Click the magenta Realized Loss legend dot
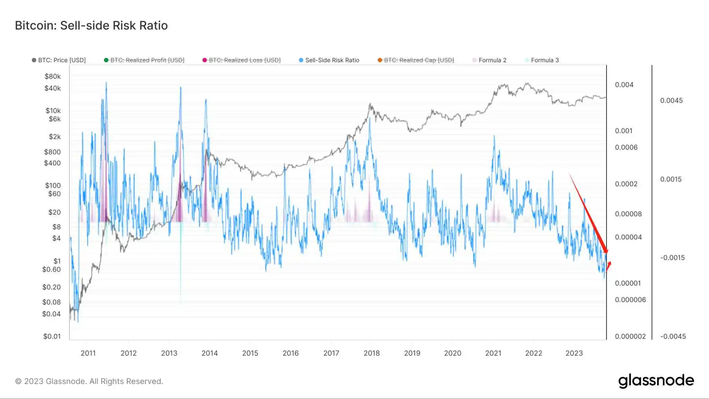Image resolution: width=709 pixels, height=399 pixels. [204, 60]
